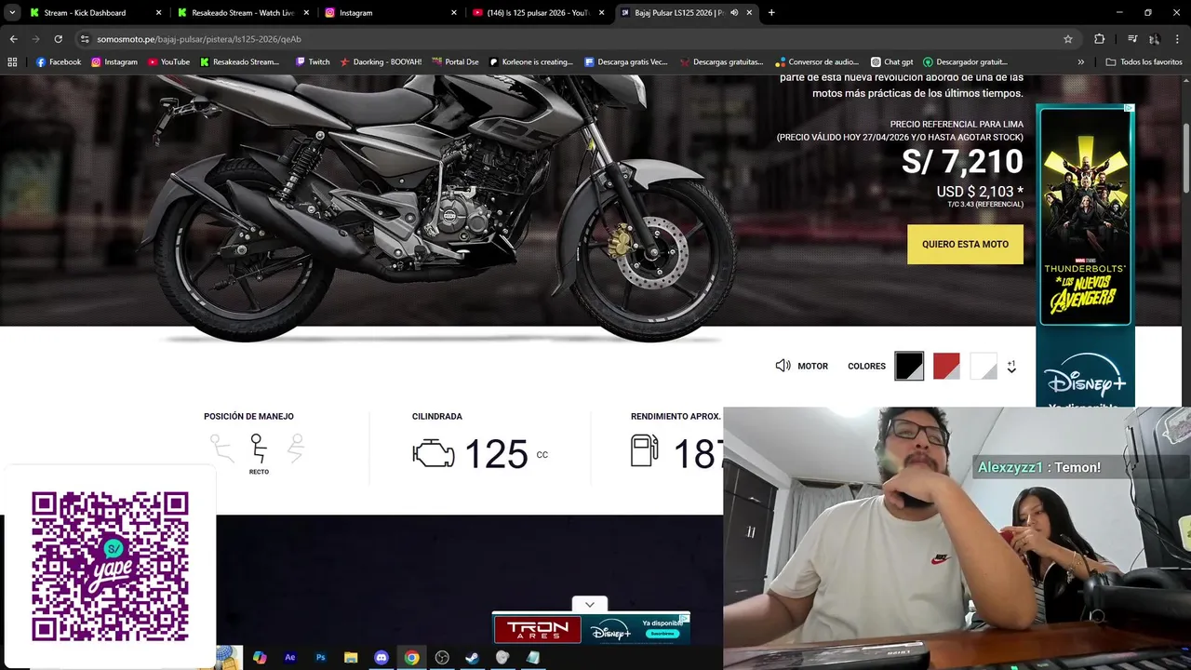The width and height of the screenshot is (1191, 670).
Task: Click the USD $ 2,103 price text
Action: pos(980,192)
